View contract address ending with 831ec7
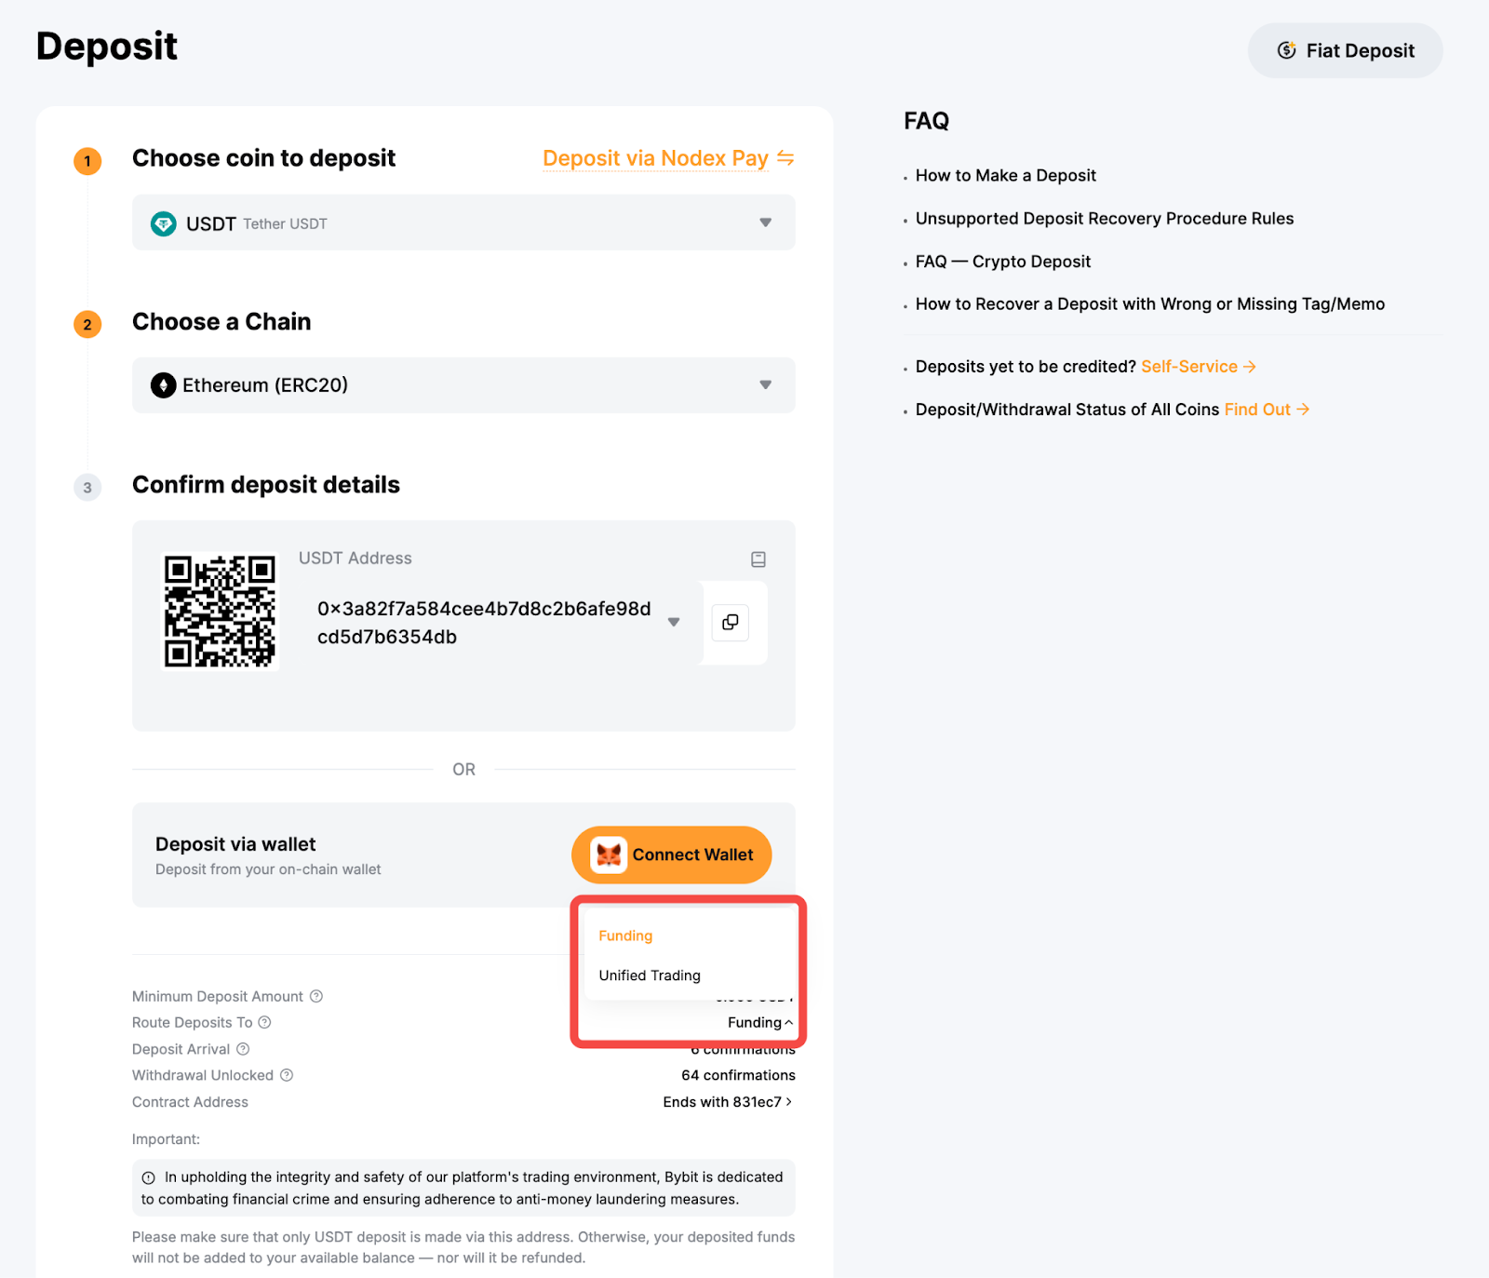1489x1278 pixels. 728,1102
